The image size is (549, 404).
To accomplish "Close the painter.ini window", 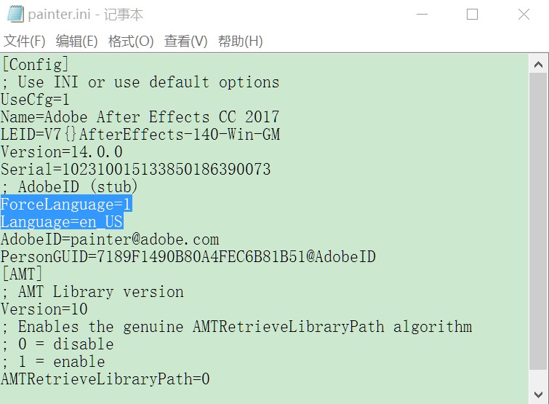I will (524, 15).
